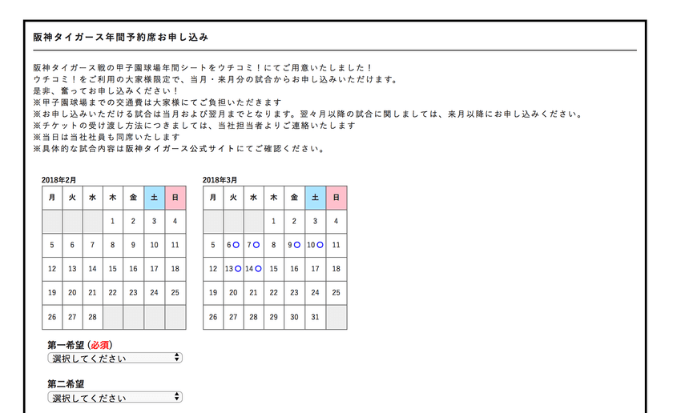Click March 31 in the calendar
Screen dimensions: 673x413
pyautogui.click(x=315, y=317)
